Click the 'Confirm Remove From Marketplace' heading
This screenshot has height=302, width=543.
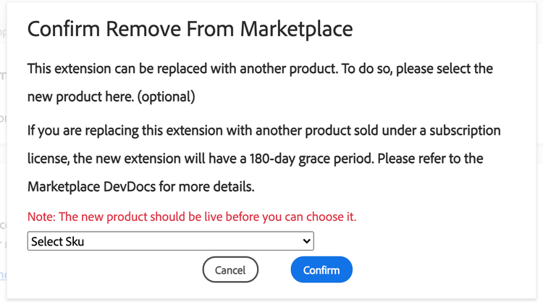[190, 29]
